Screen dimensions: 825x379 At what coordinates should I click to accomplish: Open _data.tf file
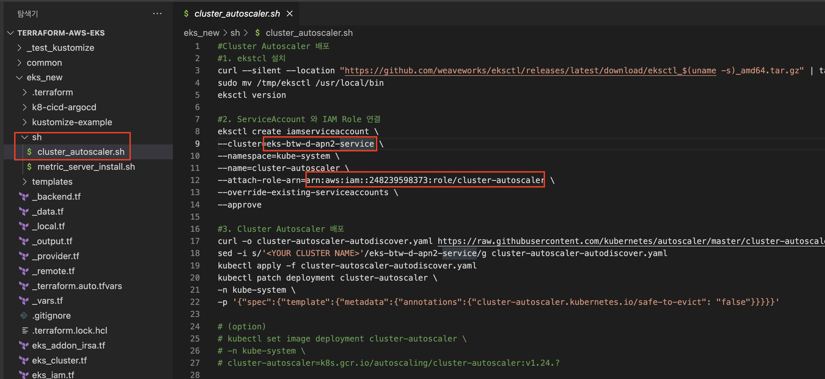click(48, 211)
